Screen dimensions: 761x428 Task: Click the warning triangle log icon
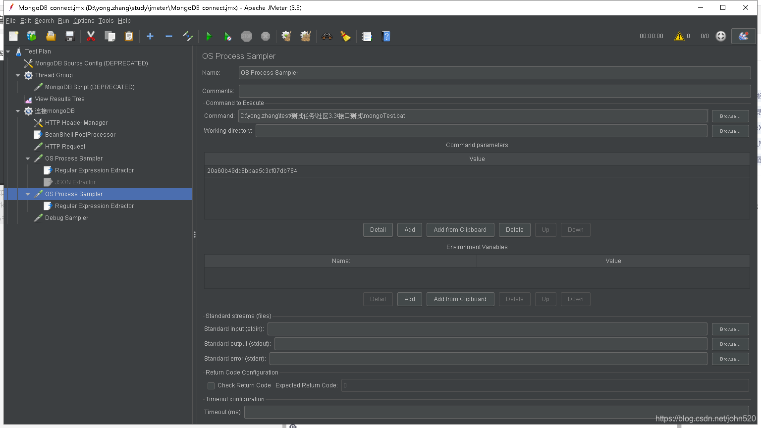(x=679, y=36)
